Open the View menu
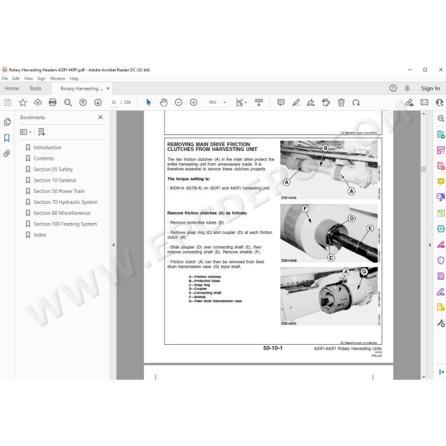The height and width of the screenshot is (446, 446). point(29,78)
